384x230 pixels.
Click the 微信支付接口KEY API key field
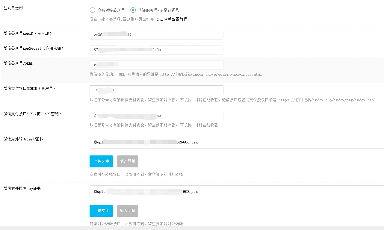pos(156,116)
